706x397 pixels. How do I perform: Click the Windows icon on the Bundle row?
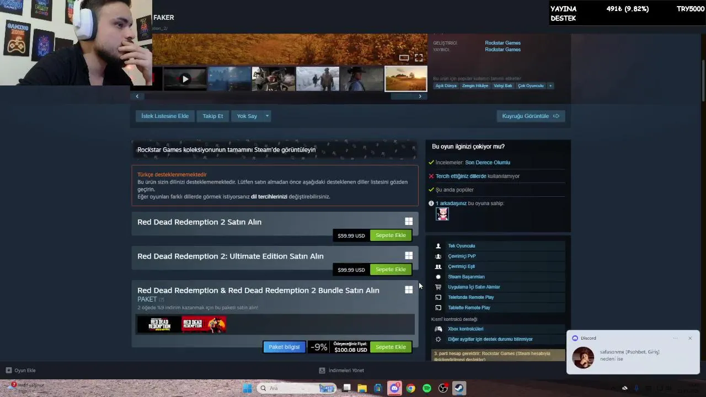409,289
